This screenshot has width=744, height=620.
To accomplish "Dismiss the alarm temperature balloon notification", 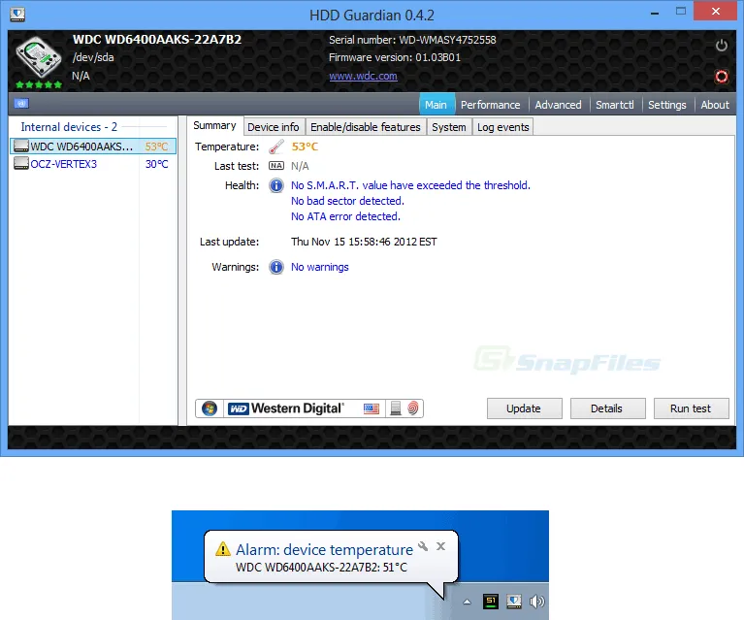I will tap(440, 546).
